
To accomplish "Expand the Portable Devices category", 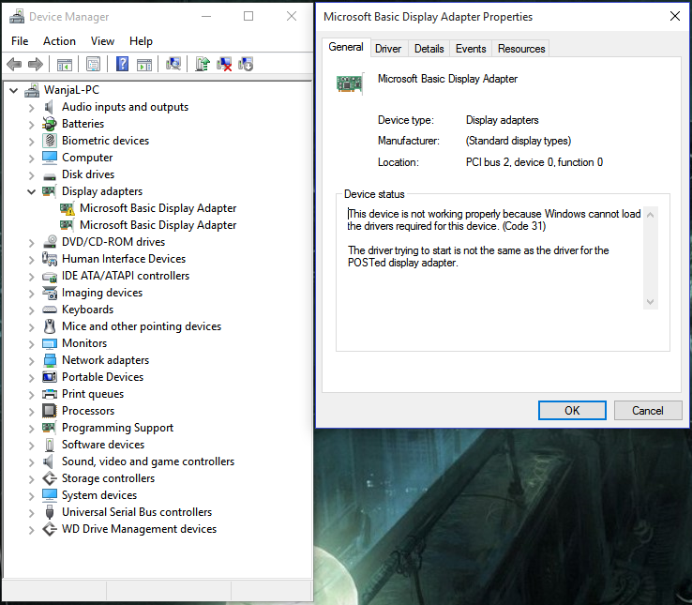I will [31, 378].
